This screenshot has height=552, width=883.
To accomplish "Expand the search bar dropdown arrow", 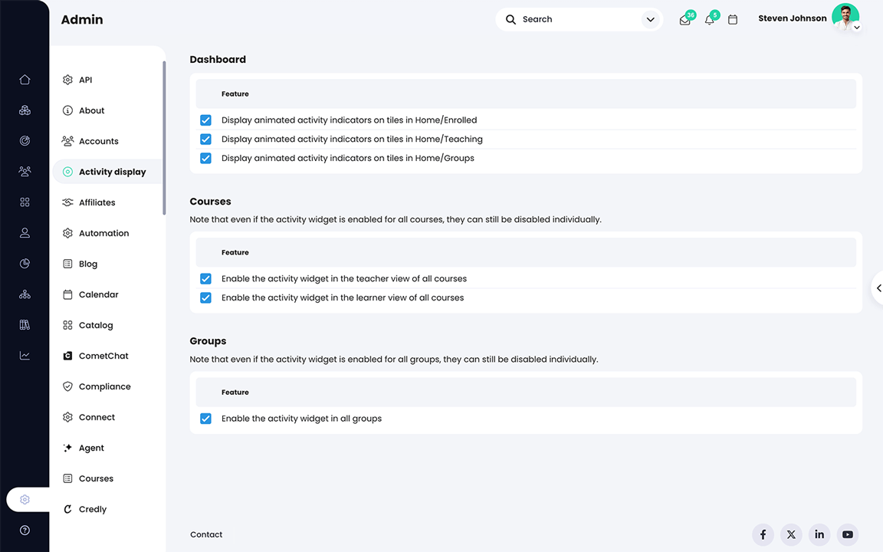I will (x=650, y=19).
